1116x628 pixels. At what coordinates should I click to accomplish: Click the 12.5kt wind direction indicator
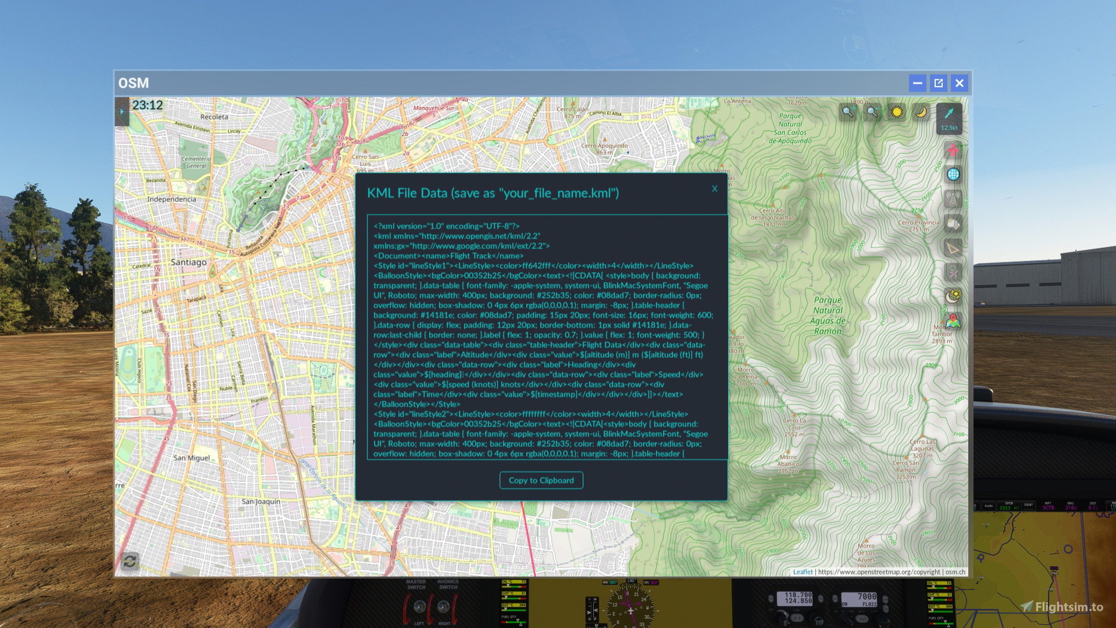(x=951, y=119)
